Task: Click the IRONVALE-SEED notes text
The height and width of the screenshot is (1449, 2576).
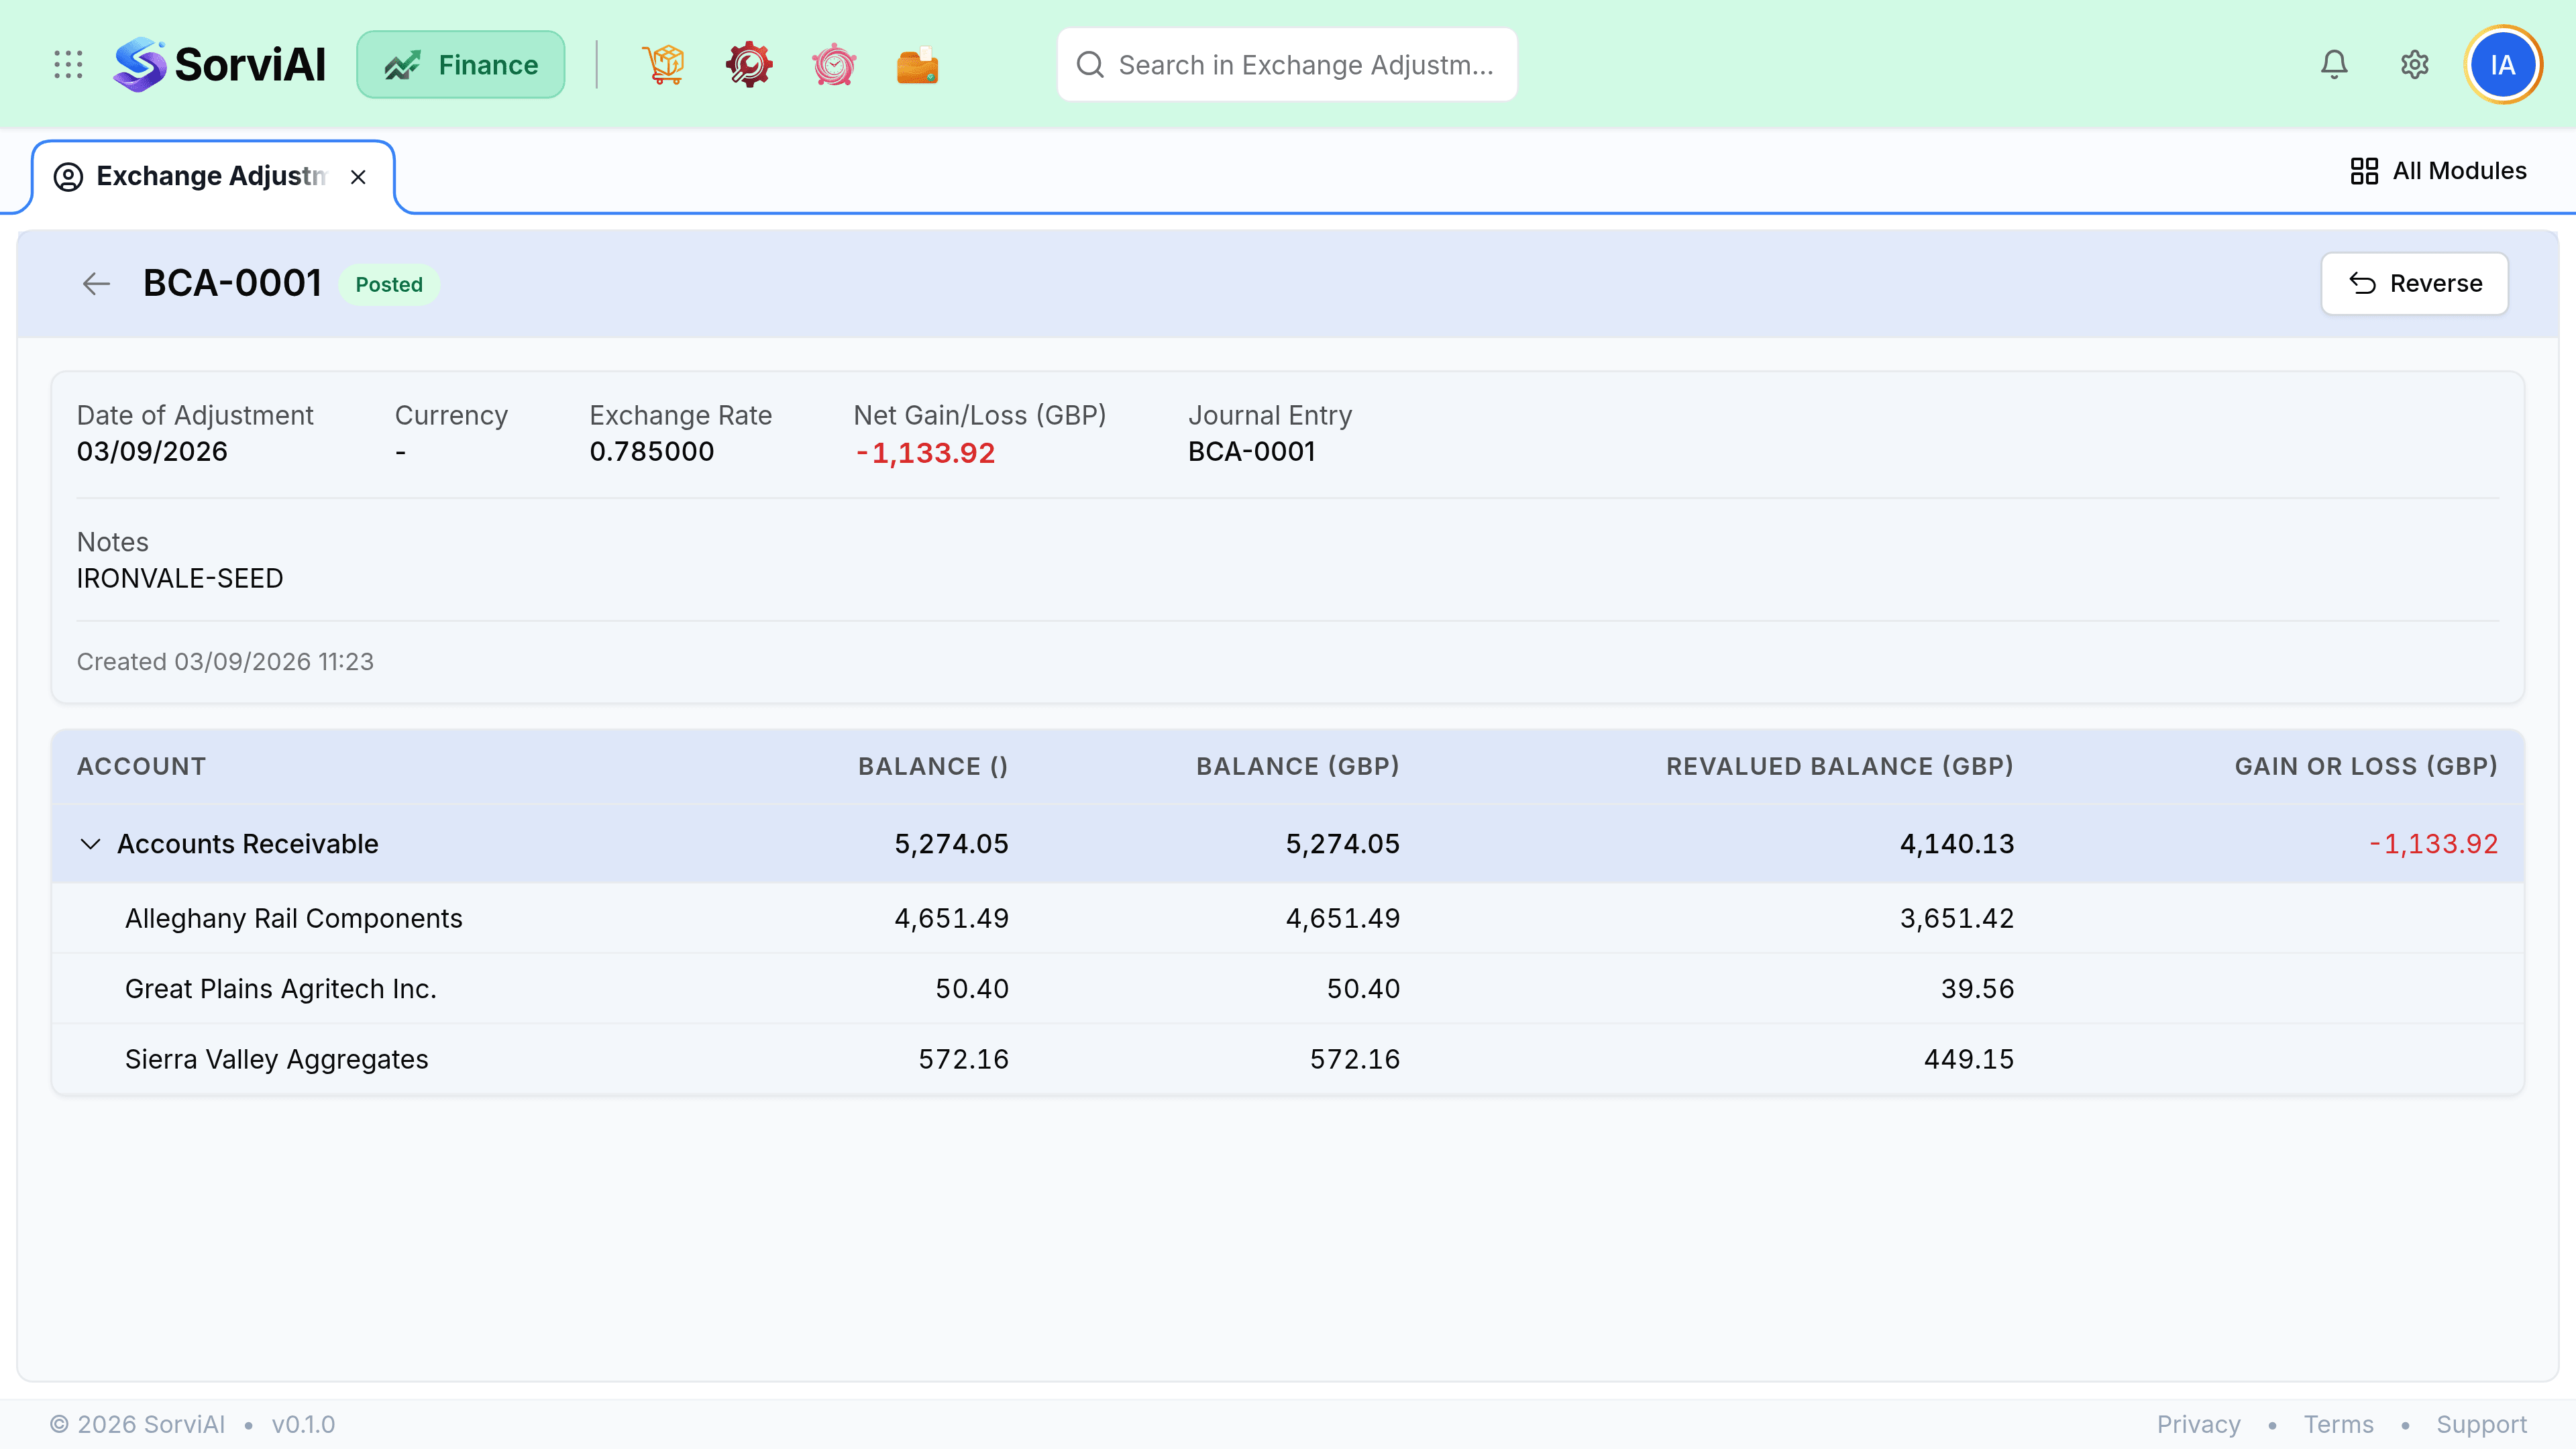Action: point(180,579)
